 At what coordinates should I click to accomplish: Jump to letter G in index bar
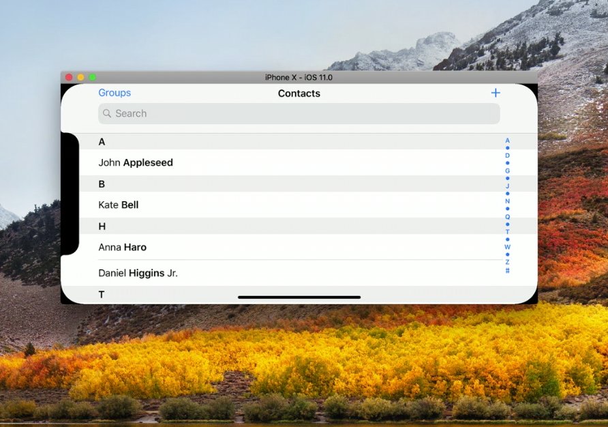point(507,171)
